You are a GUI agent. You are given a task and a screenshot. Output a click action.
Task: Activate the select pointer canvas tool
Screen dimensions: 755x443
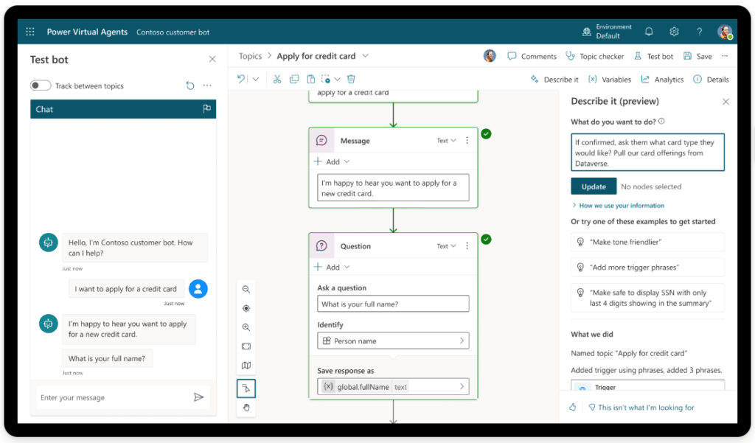click(246, 388)
